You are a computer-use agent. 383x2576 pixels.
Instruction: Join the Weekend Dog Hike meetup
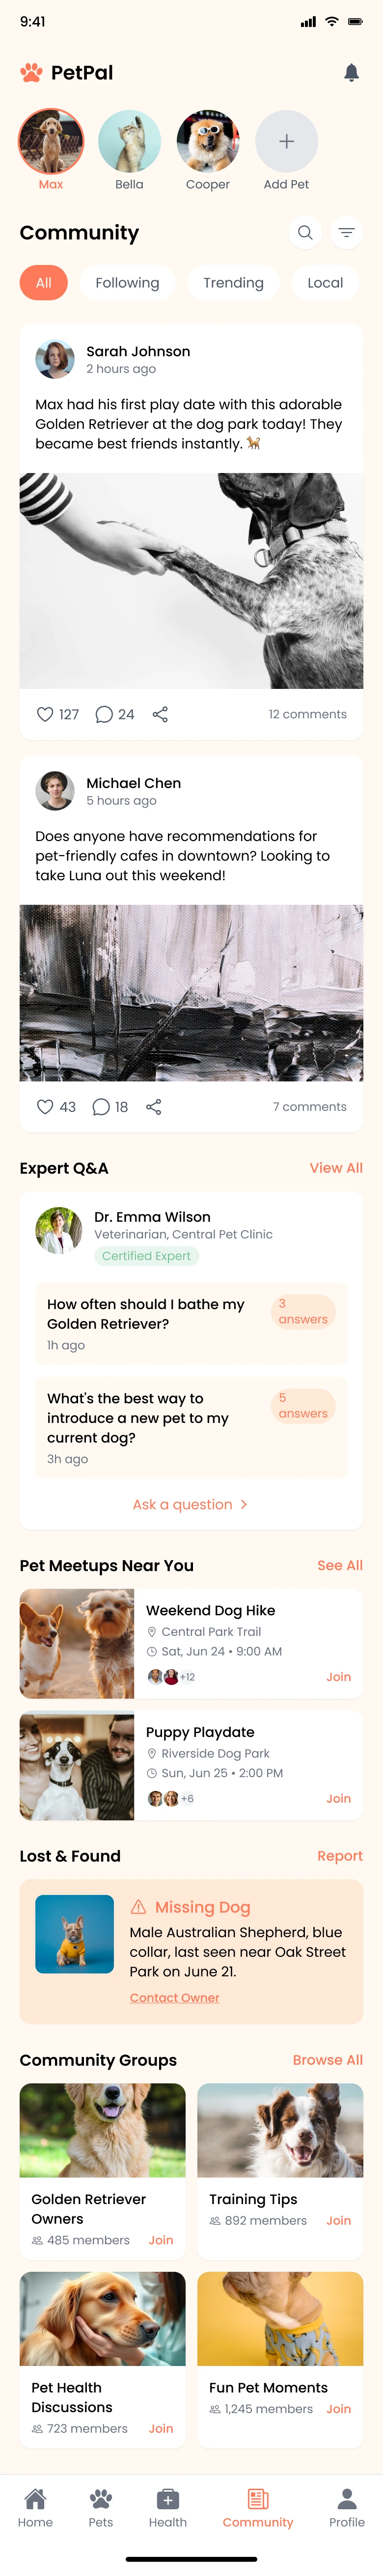(338, 1677)
